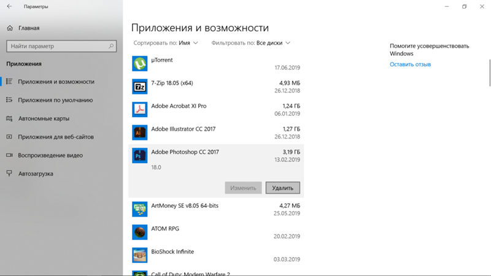Click the 17.06.2019 date of µTorrent
The height and width of the screenshot is (276, 491).
[287, 67]
